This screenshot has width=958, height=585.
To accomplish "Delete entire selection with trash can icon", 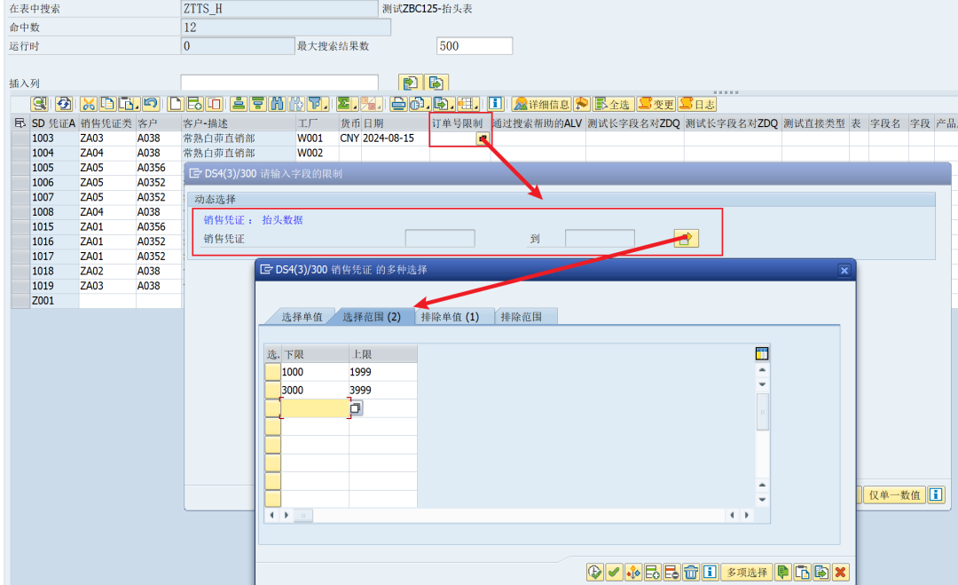I will point(691,573).
